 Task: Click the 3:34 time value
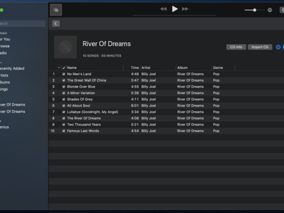pos(135,112)
